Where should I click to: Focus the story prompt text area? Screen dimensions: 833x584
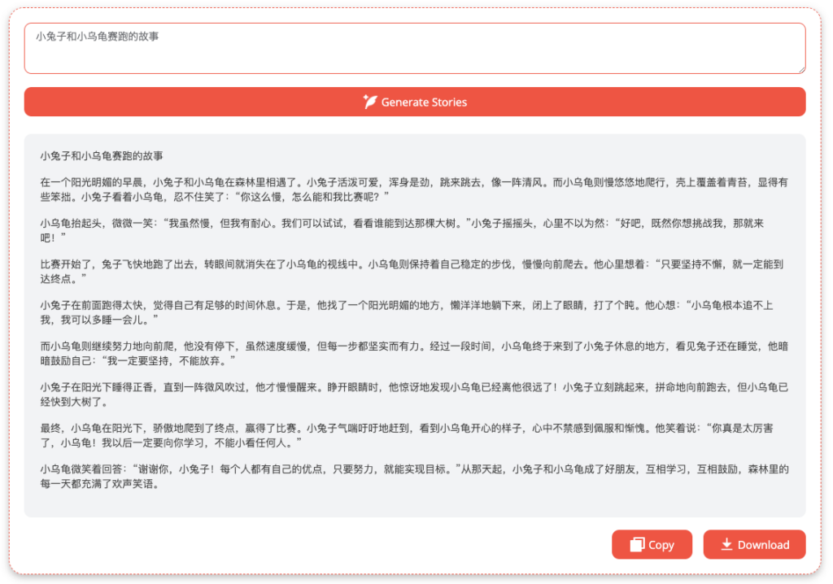click(414, 53)
